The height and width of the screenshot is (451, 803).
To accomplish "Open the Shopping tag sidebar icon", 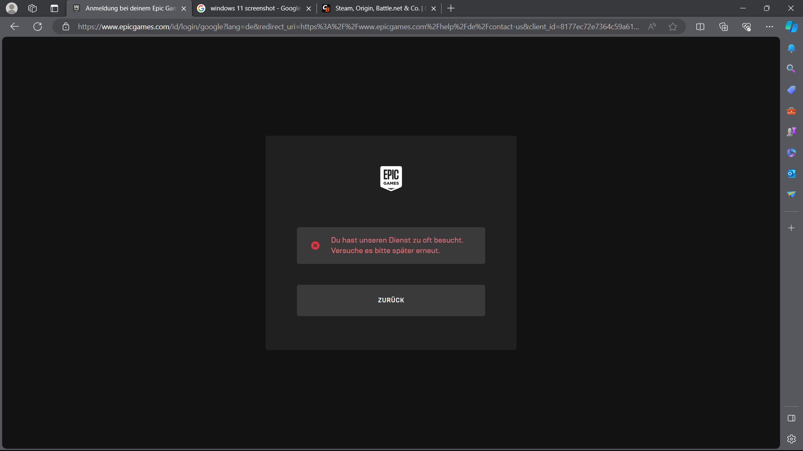I will (791, 90).
